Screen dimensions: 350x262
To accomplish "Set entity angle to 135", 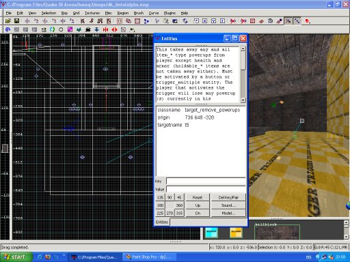I will point(160,197).
